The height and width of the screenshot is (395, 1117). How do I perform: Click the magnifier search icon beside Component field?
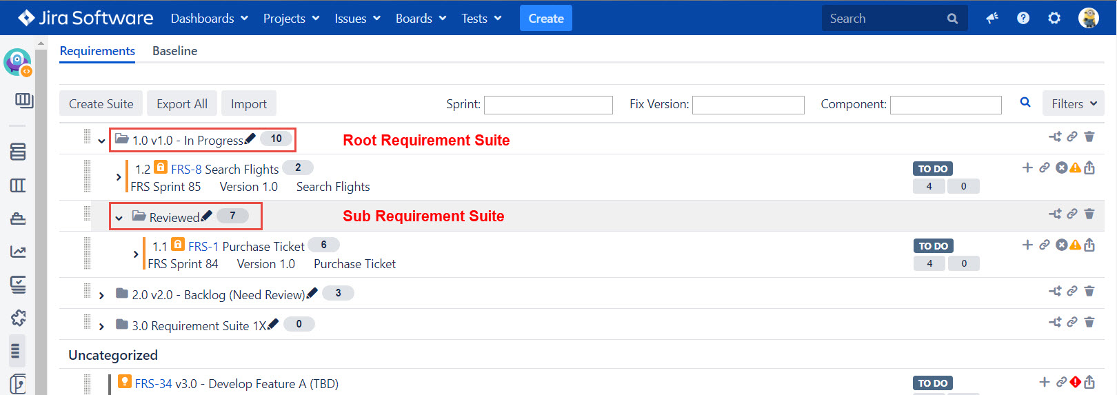(1025, 103)
